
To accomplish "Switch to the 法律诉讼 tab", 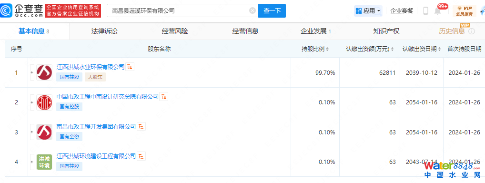I will tap(104, 31).
